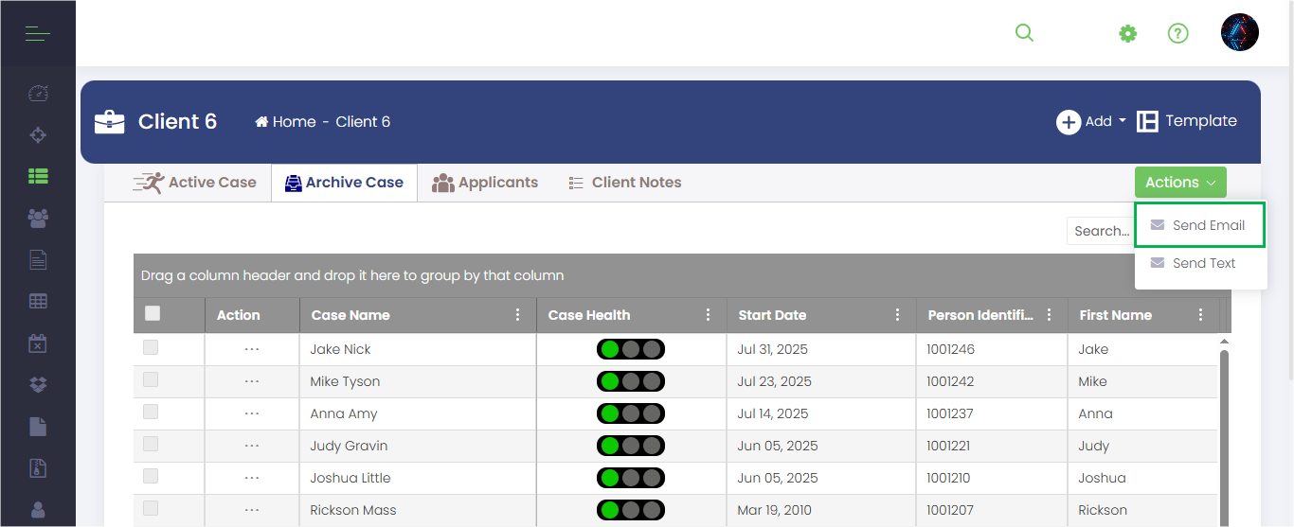Collapse the green Actions dropdown

1180,183
